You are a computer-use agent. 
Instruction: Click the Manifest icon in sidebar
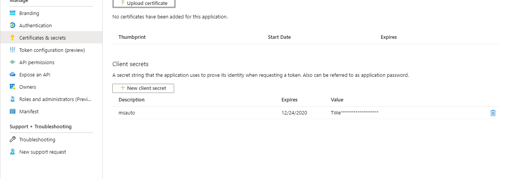pos(12,111)
